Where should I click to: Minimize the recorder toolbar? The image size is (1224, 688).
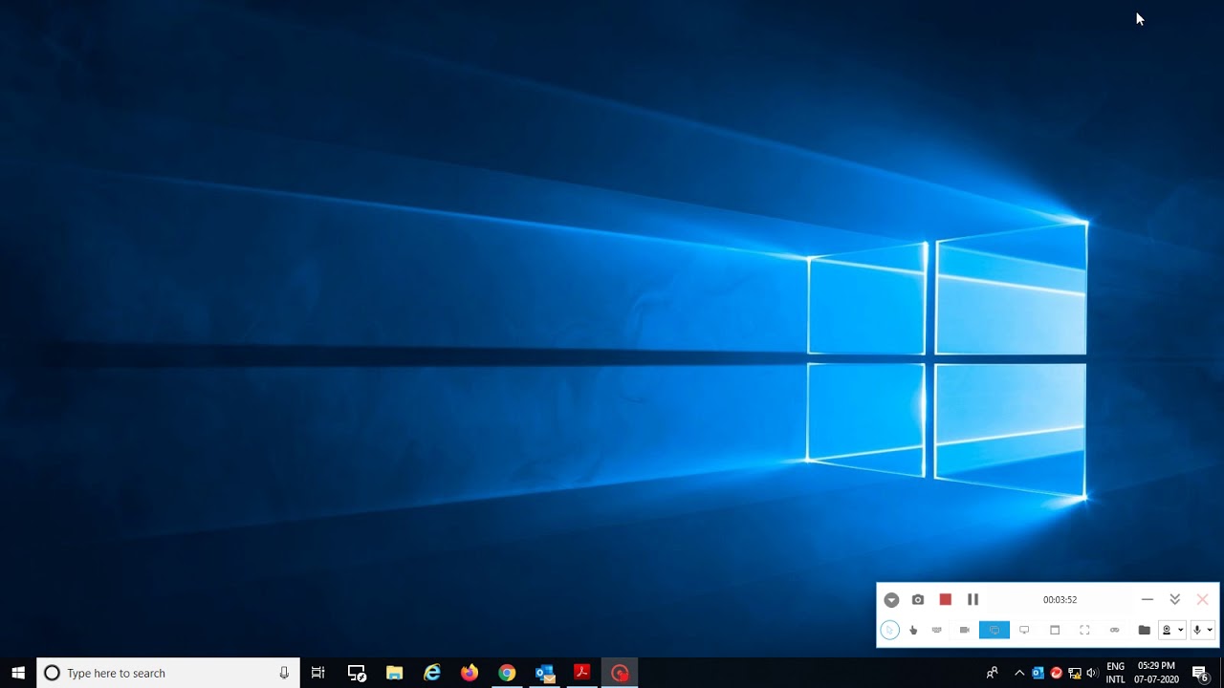[1147, 599]
